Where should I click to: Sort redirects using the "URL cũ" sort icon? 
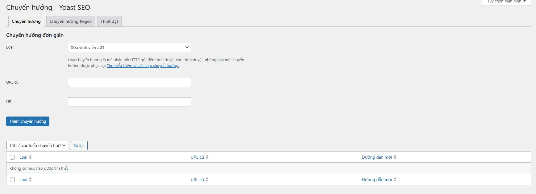point(207,157)
